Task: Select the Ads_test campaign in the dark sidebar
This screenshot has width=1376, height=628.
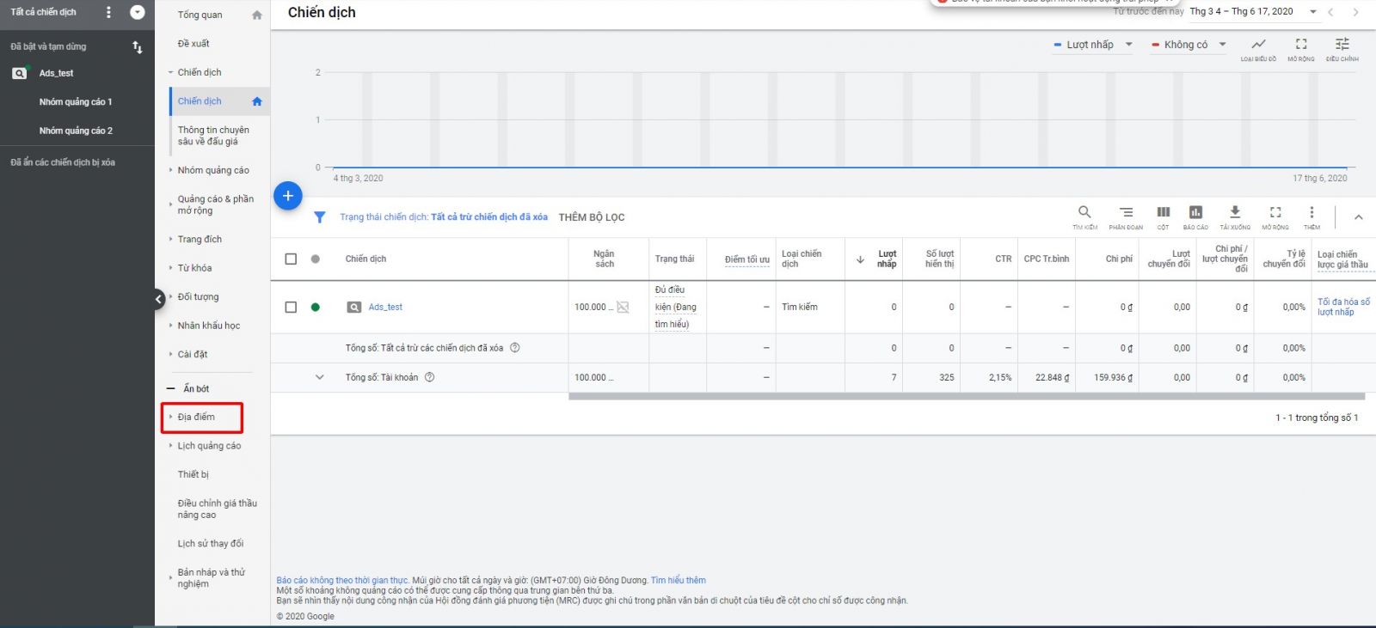Action: tap(56, 73)
